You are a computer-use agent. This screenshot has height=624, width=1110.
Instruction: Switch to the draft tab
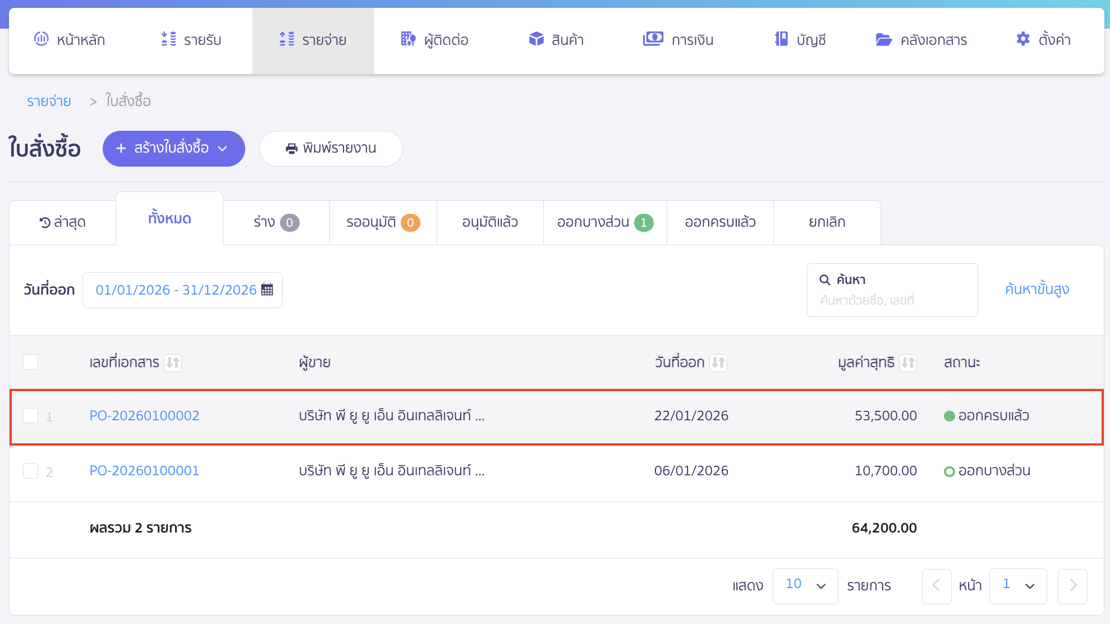pos(276,222)
